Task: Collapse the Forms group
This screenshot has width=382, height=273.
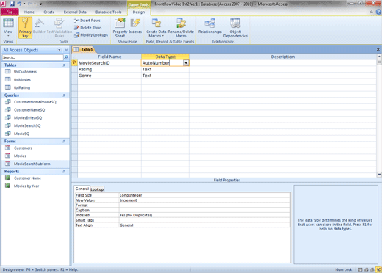Action: (x=64, y=142)
